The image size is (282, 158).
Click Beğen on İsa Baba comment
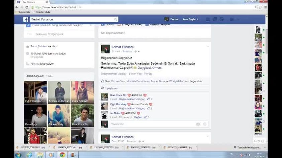[x=138, y=117]
